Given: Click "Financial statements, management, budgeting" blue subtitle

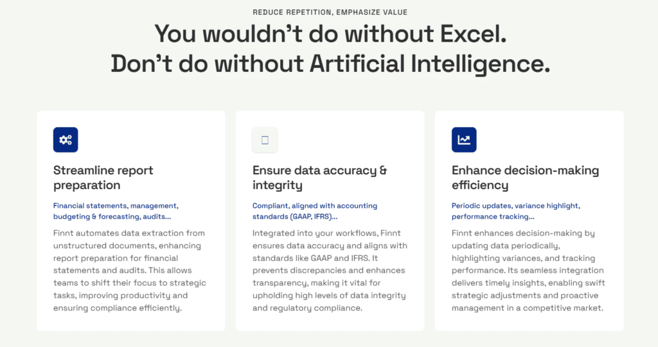Looking at the screenshot, I should 116,211.
